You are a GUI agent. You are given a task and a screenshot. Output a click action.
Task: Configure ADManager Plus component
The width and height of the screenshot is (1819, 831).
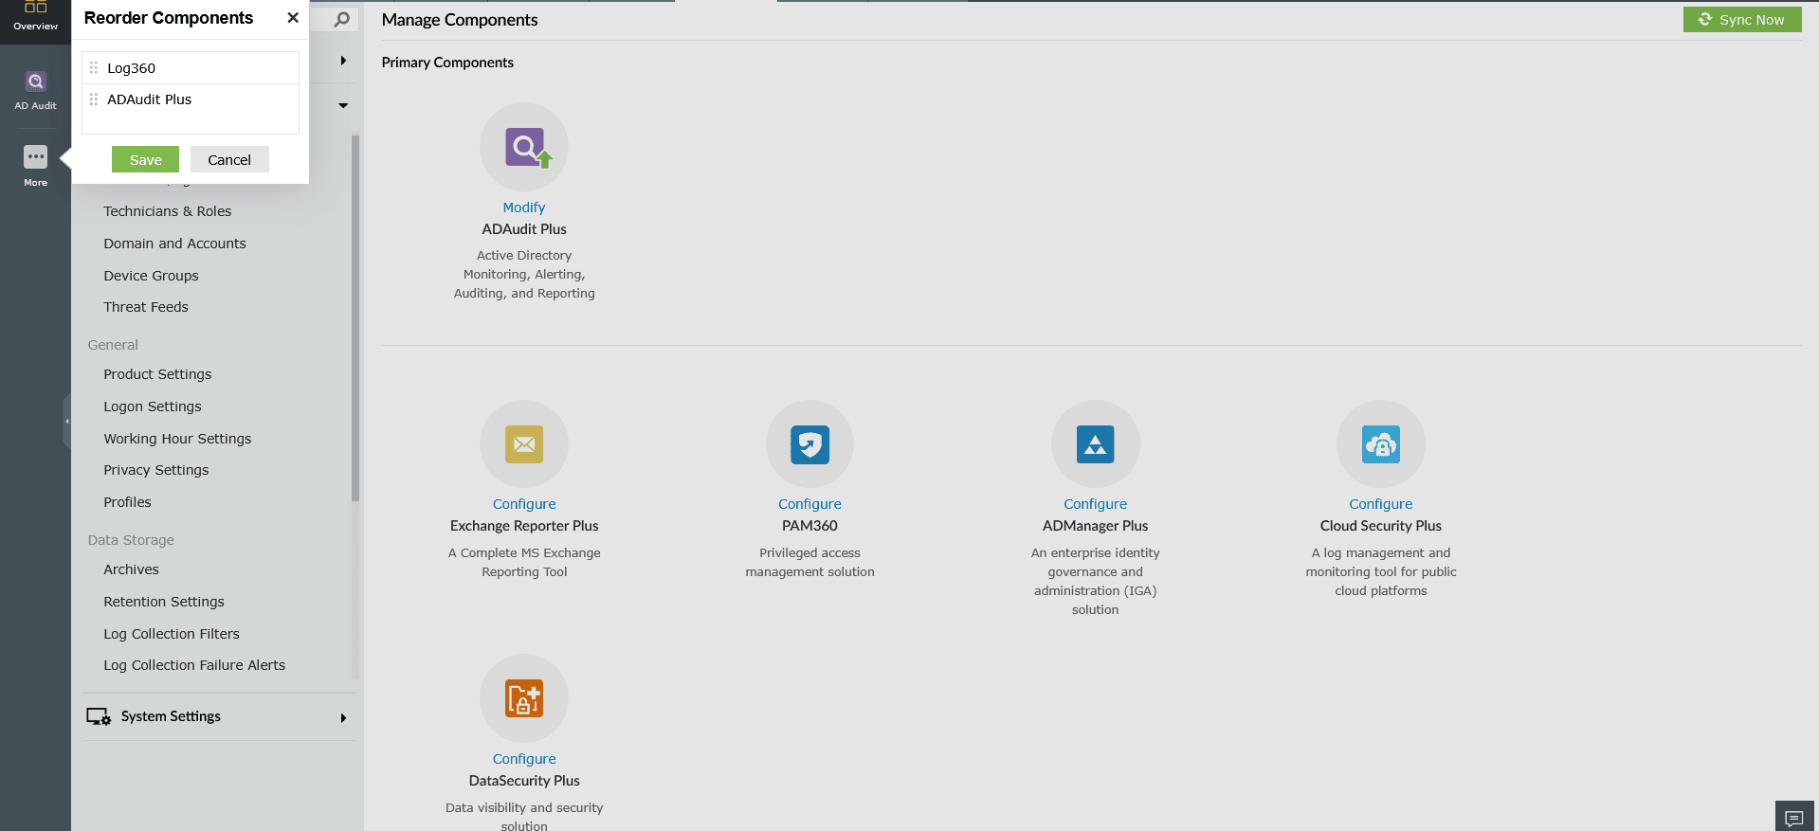coord(1095,504)
